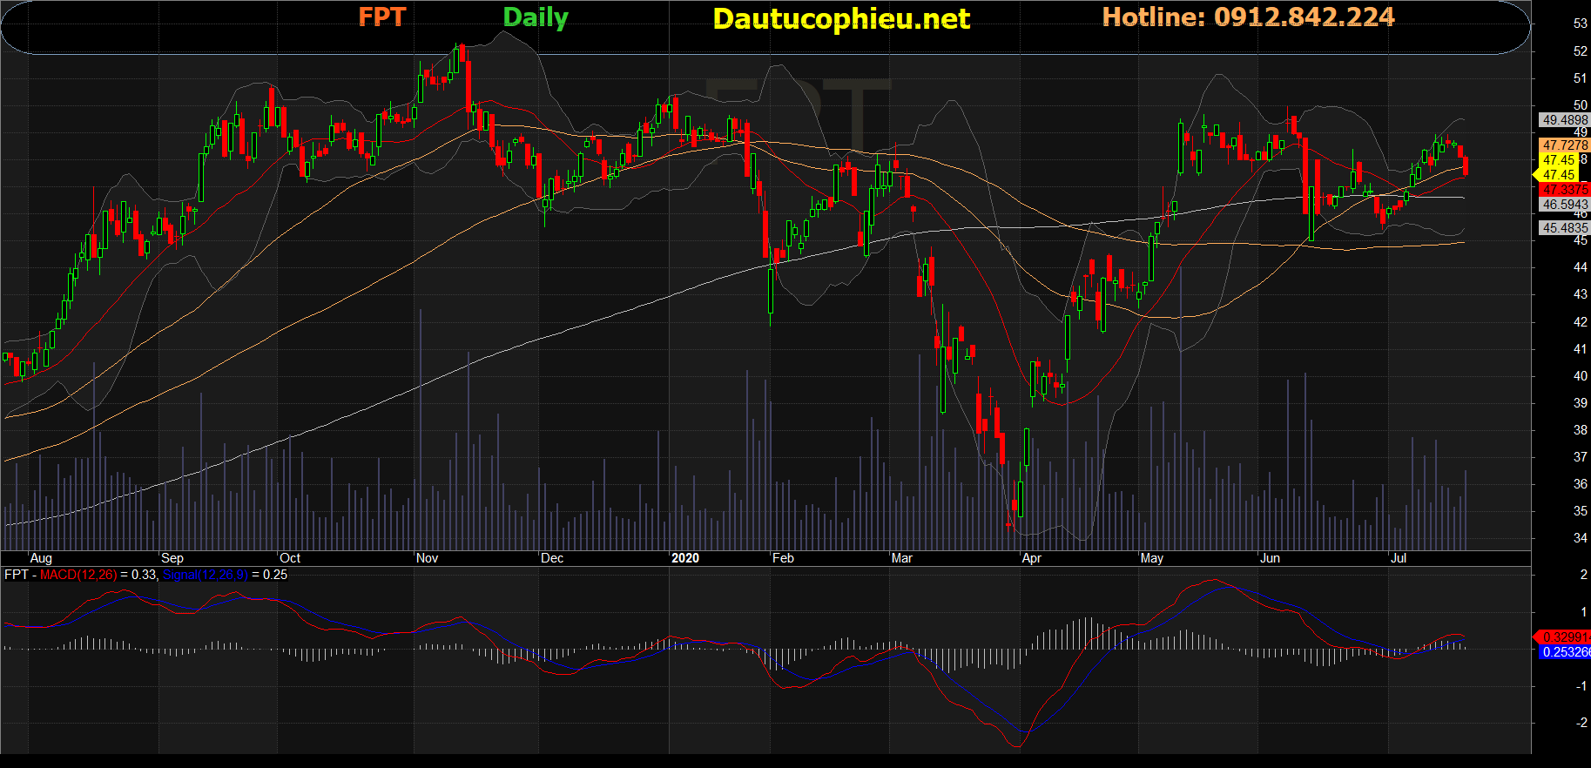Viewport: 1591px width, 768px height.
Task: Click the orange 47.7278 price tag
Action: pyautogui.click(x=1564, y=145)
